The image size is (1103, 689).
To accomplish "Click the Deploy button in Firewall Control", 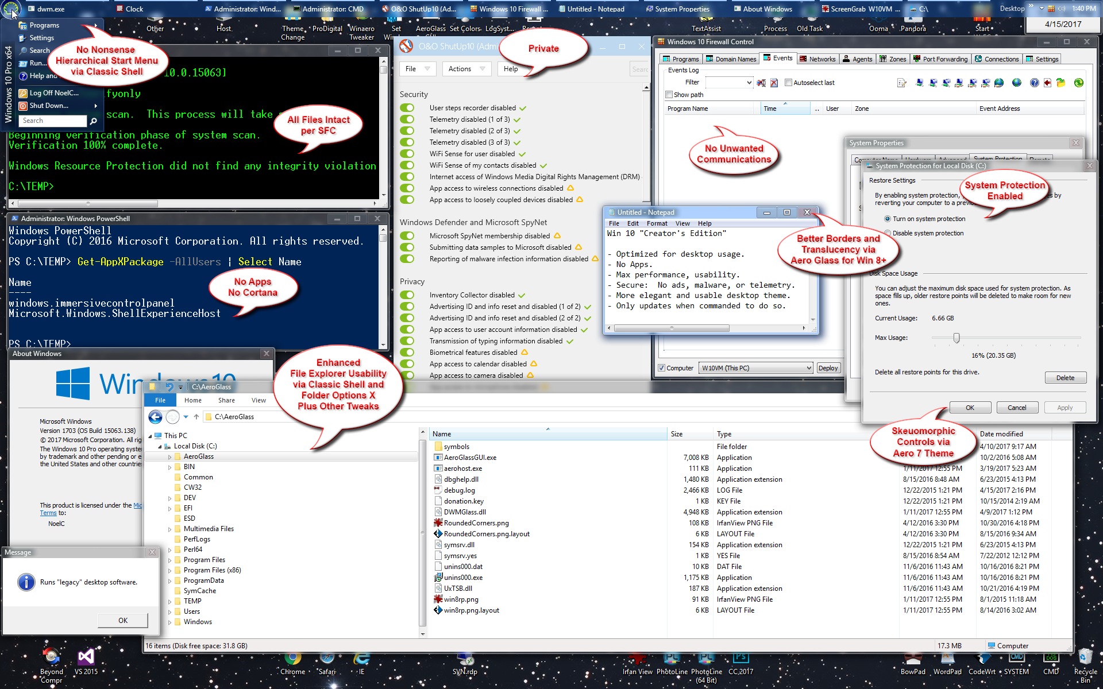I will (828, 368).
